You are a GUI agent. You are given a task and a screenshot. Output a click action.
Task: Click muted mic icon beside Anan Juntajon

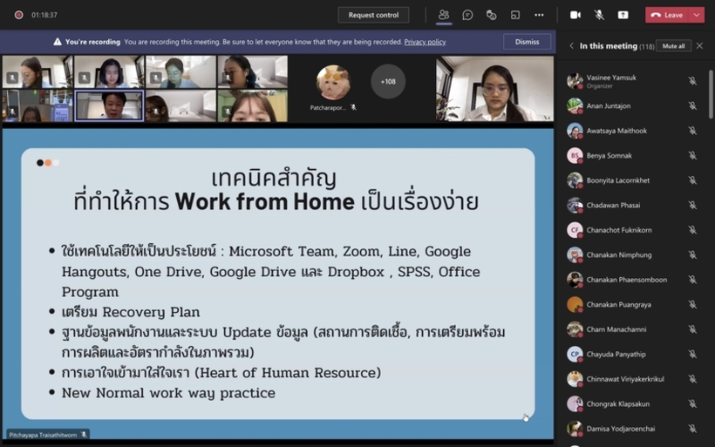point(692,106)
